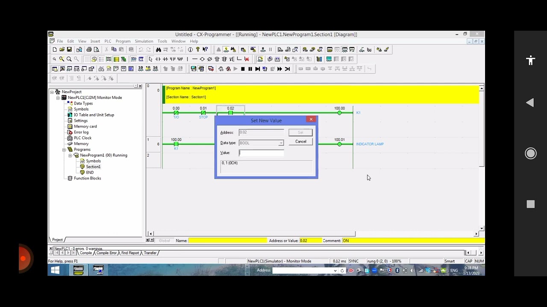Select the INDICATOR LAMP coil 100.01
The image size is (547, 307).
pos(339,144)
